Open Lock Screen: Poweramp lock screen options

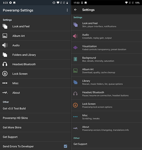[x=106, y=105]
